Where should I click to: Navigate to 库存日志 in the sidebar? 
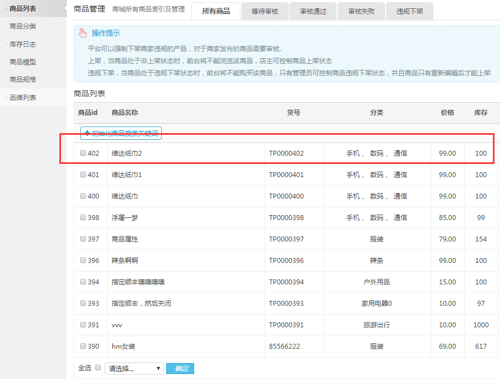tap(23, 45)
